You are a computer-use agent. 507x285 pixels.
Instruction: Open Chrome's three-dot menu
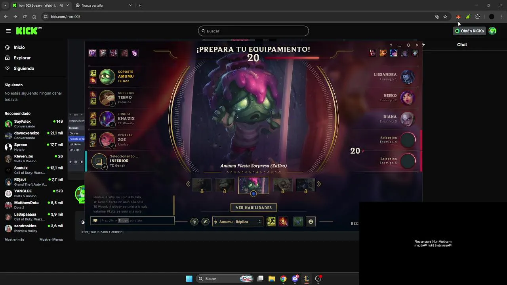coord(501,17)
